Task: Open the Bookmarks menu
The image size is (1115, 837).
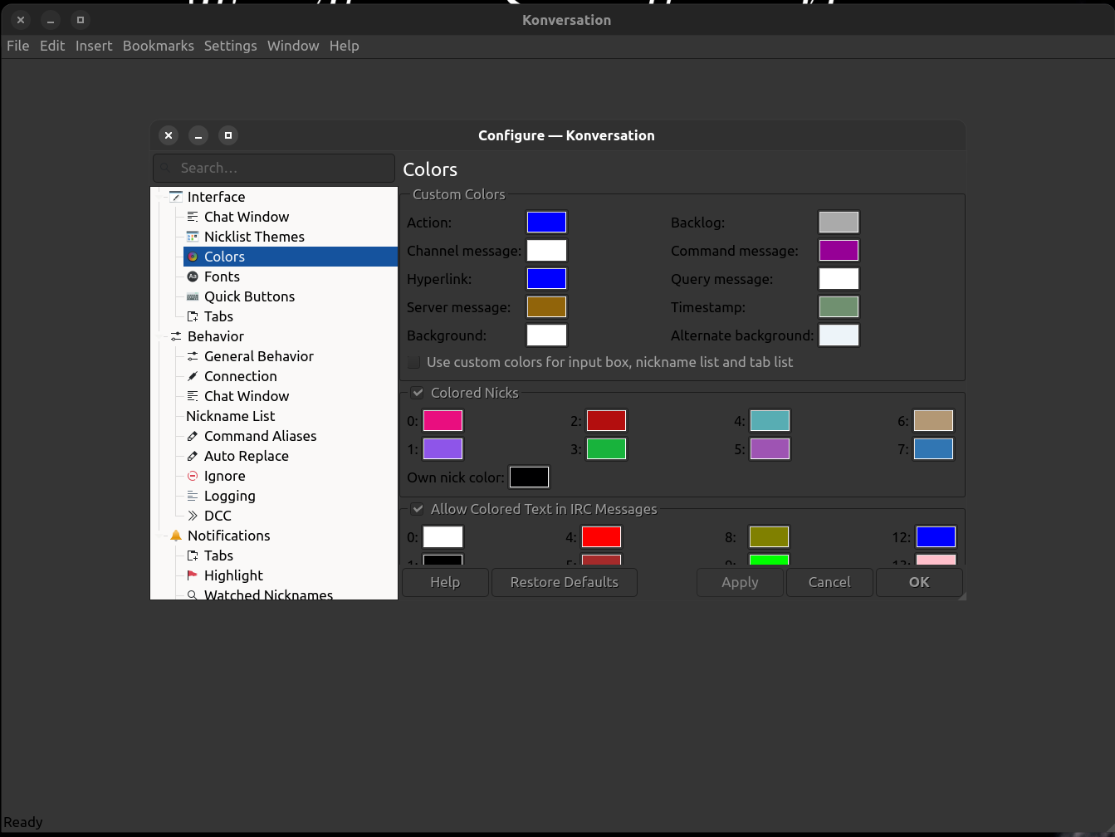Action: click(158, 46)
